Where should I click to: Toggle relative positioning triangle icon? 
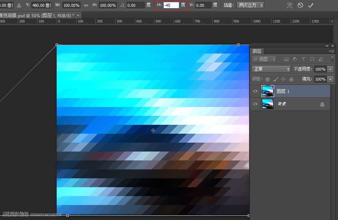coord(19,5)
